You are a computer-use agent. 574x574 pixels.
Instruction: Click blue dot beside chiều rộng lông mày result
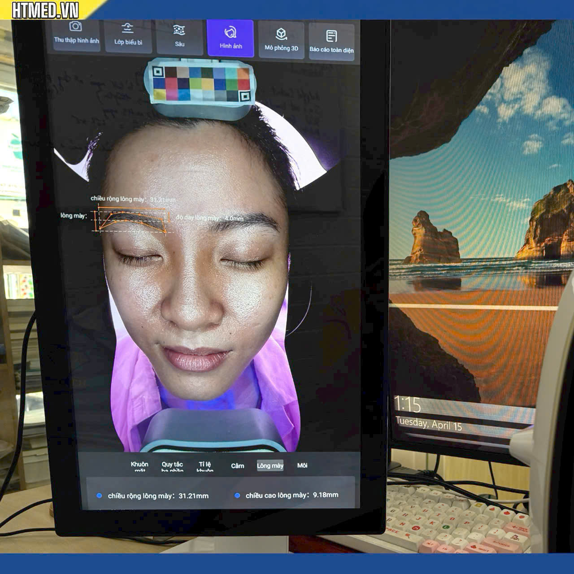click(99, 496)
